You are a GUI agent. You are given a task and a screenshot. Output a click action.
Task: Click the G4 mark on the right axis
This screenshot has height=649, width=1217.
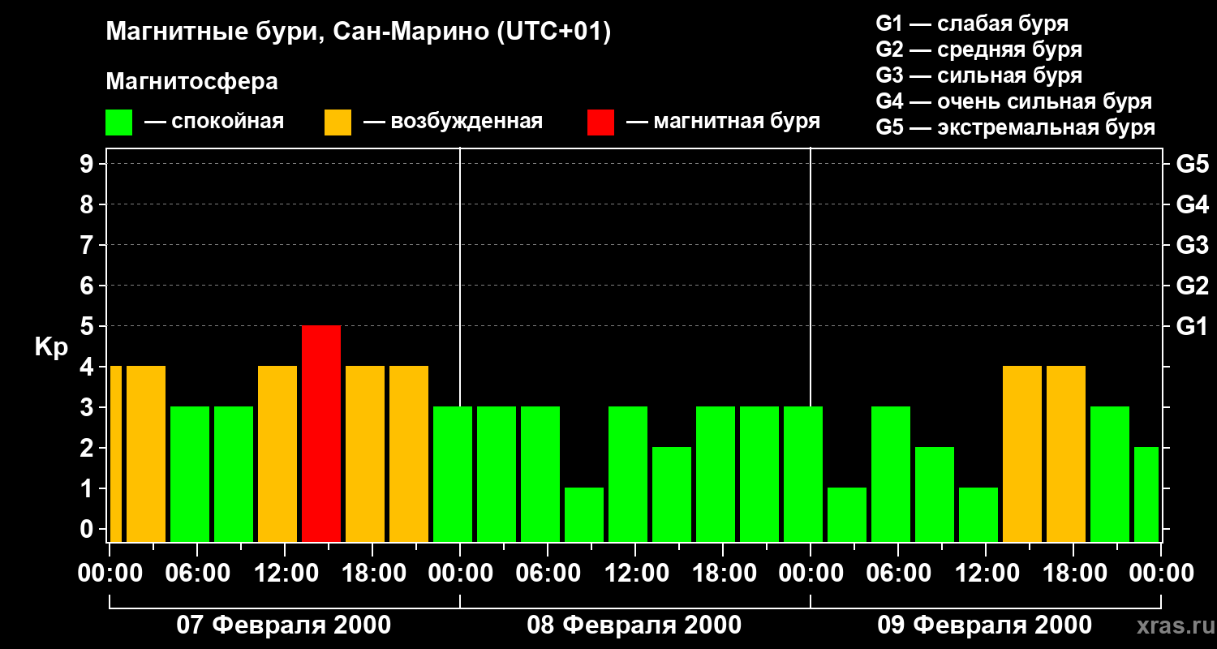point(1192,204)
